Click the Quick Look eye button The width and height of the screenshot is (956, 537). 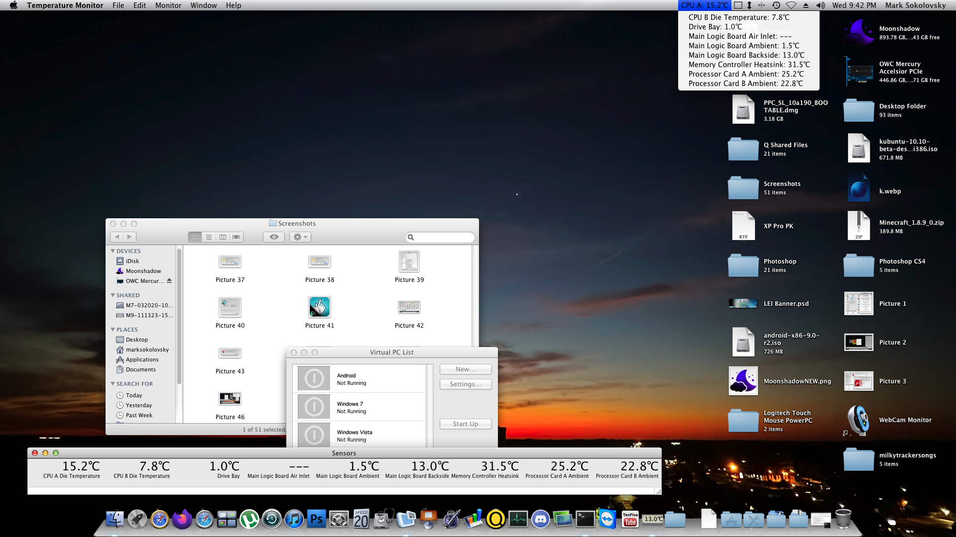(273, 237)
